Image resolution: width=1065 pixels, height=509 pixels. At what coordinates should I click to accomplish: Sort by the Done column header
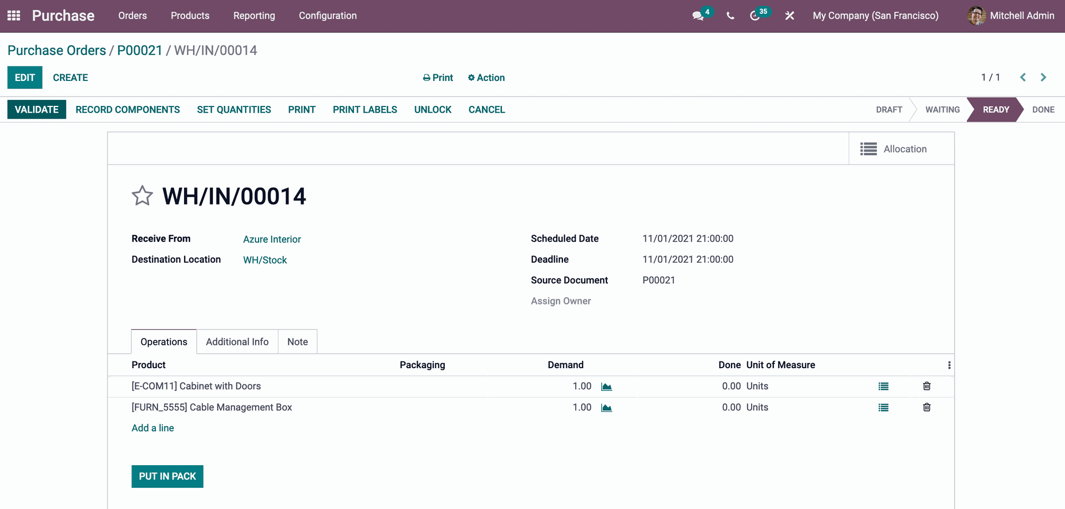pyautogui.click(x=729, y=365)
